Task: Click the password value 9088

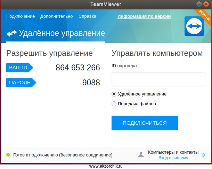Action: tap(91, 83)
